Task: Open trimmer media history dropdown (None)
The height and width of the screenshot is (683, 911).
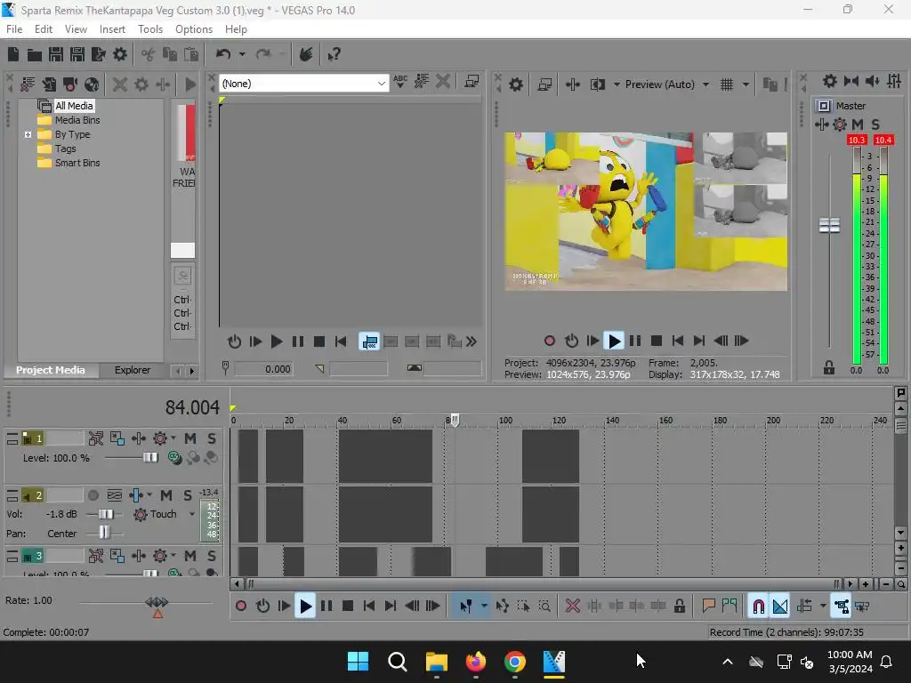Action: (303, 84)
